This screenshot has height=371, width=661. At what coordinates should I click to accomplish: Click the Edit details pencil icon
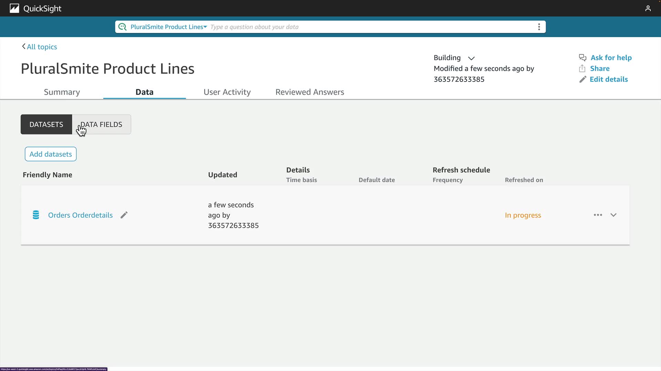[x=583, y=79]
